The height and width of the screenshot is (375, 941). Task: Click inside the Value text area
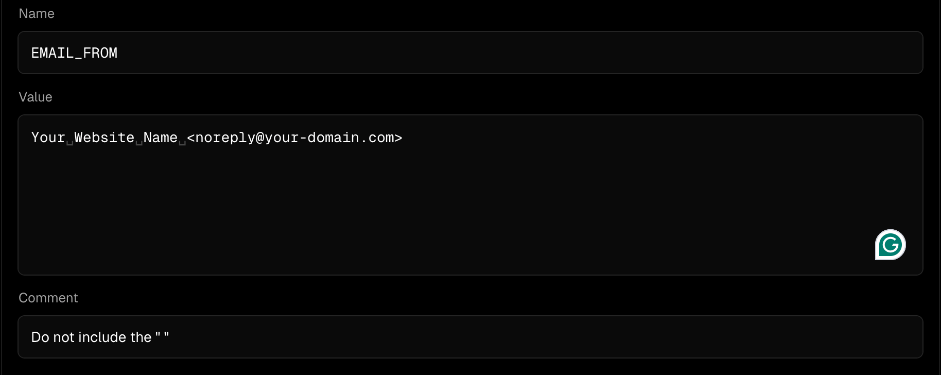470,195
